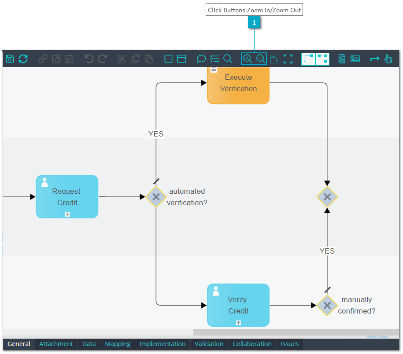Open the Attachment tab
Viewport: 403px width, 354px height.
click(56, 344)
